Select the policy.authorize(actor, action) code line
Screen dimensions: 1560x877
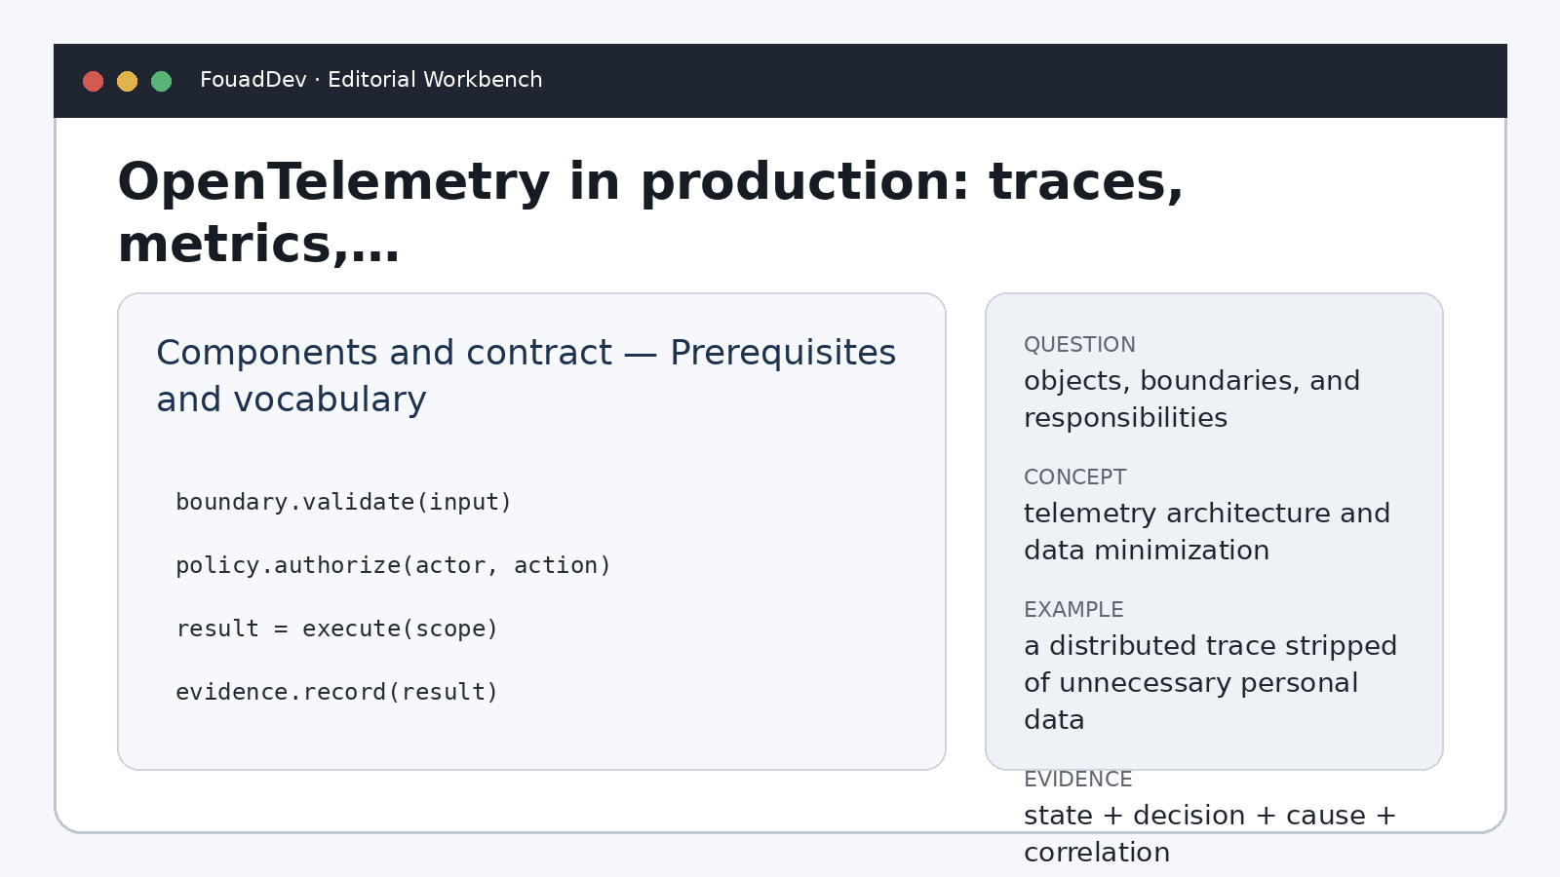tap(393, 565)
